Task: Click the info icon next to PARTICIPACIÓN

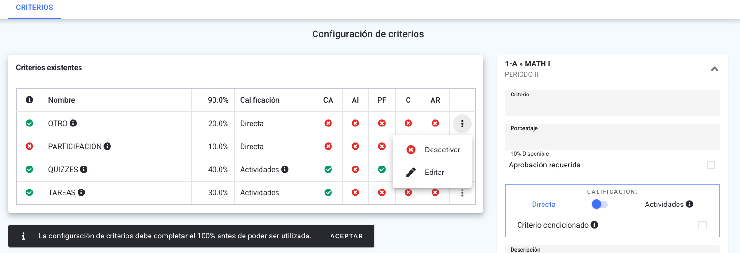Action: tap(107, 146)
